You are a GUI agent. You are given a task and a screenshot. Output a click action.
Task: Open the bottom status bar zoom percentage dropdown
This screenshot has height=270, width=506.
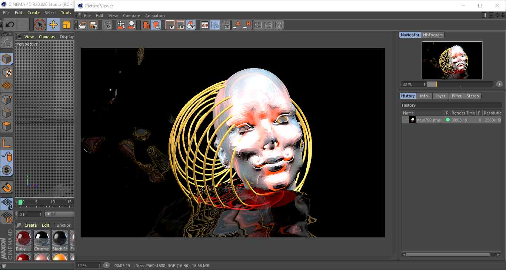(88, 266)
